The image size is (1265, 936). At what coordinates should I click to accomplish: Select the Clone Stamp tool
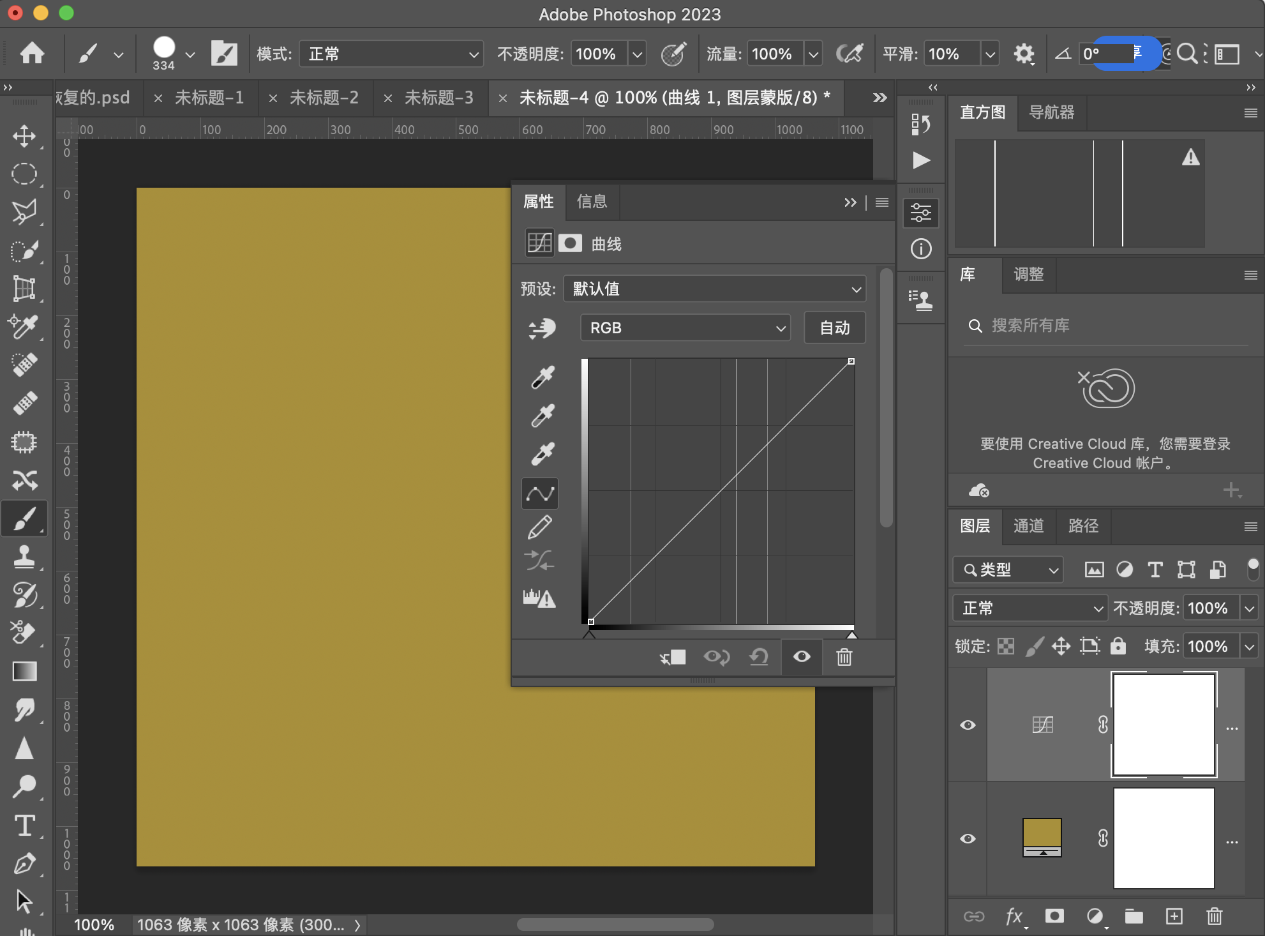coord(24,557)
